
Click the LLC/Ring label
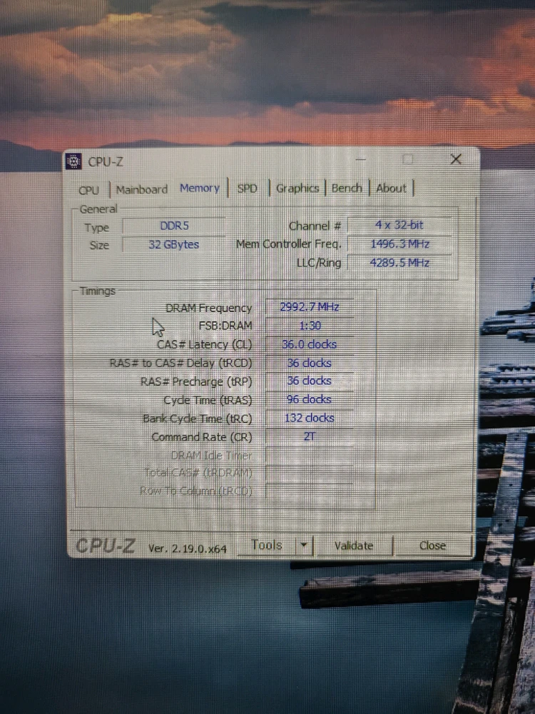pos(318,263)
